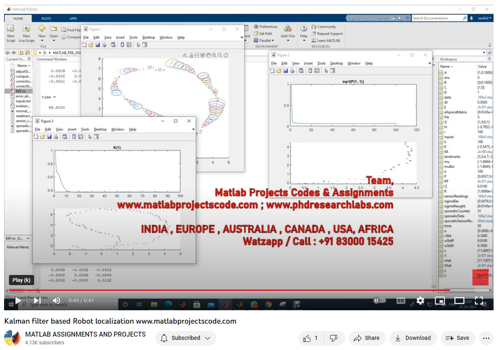Open the Current Folder panel actions menu
This screenshot has height=350, width=498.
click(29, 59)
